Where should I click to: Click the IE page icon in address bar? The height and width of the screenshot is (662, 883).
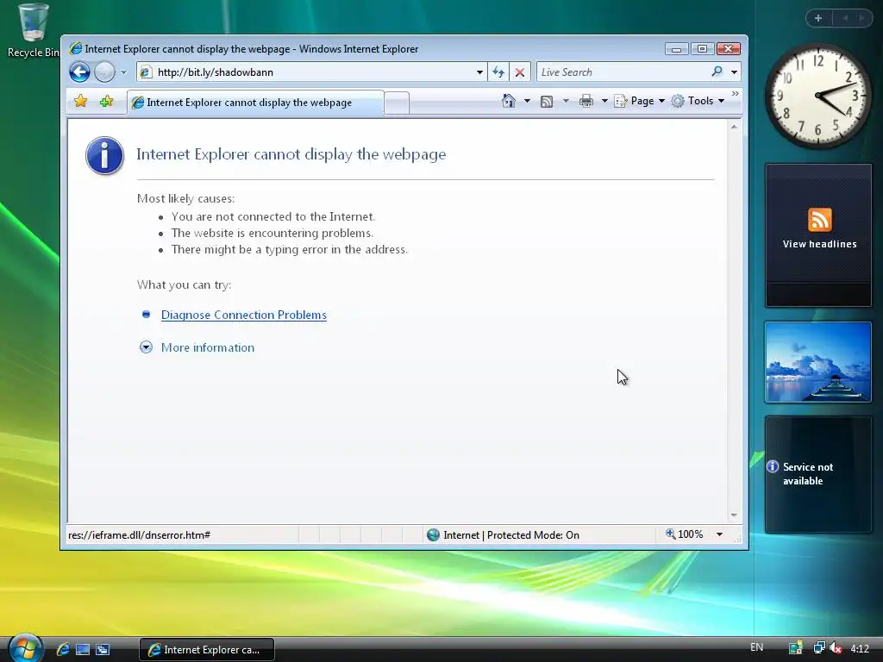pos(146,72)
